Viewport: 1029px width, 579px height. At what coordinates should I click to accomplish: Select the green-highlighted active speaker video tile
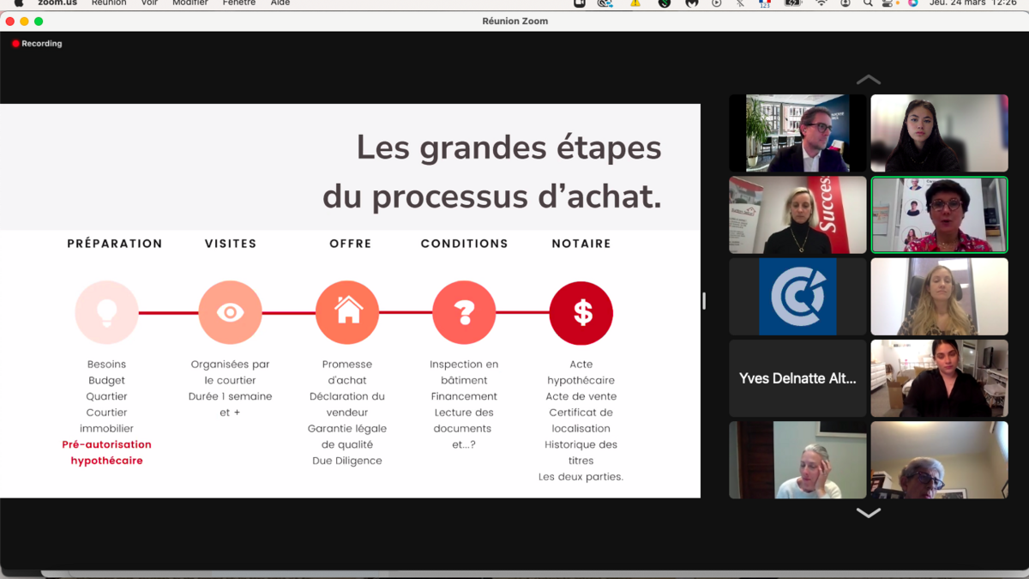click(939, 214)
